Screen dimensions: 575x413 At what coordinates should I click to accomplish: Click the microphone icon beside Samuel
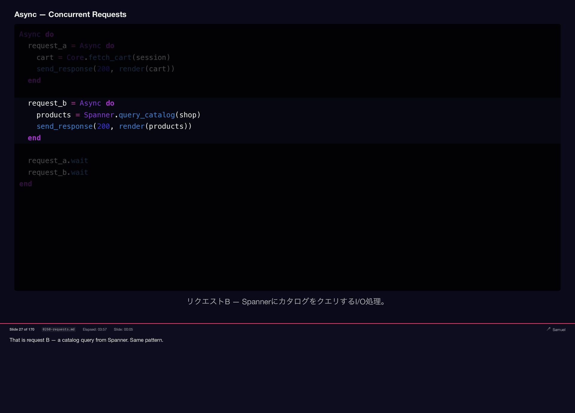(x=548, y=329)
